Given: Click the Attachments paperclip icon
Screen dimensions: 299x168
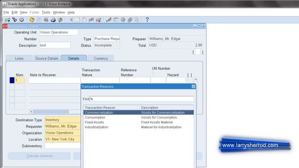Looking at the screenshot, I should pyautogui.click(x=130, y=20).
